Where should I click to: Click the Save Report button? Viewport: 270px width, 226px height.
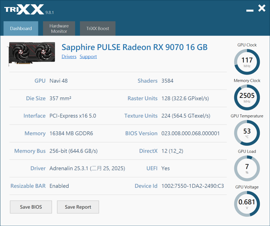pyautogui.click(x=78, y=207)
